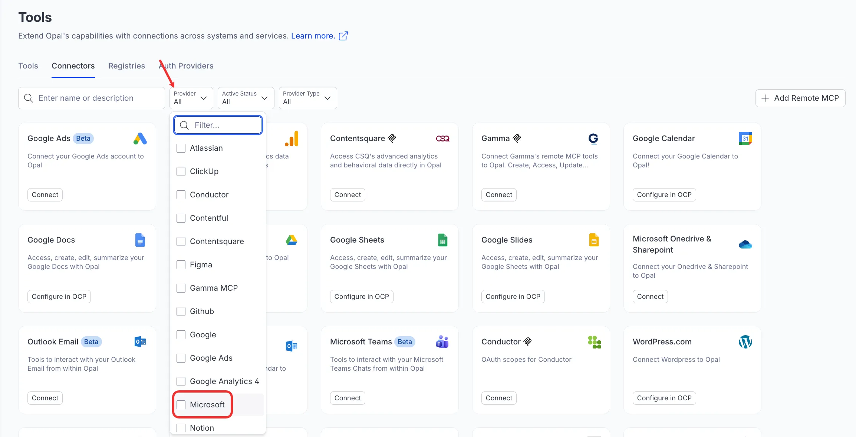Click the Google Analytics bar chart icon
Screen dimensions: 856x437
(x=292, y=139)
